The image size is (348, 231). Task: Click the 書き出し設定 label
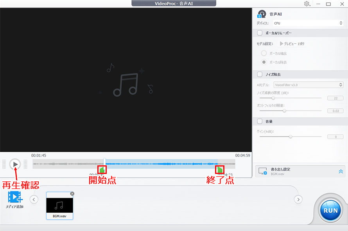[x=280, y=169]
